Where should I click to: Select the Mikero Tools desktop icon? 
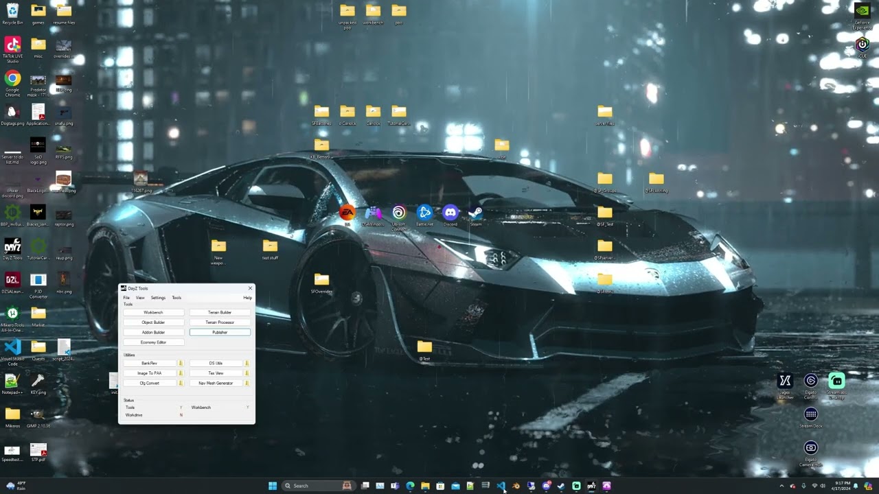coord(12,319)
